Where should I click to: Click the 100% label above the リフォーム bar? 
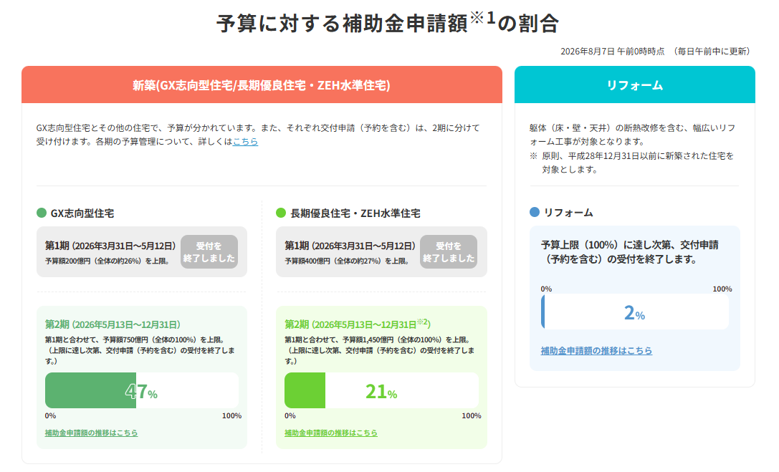point(722,289)
